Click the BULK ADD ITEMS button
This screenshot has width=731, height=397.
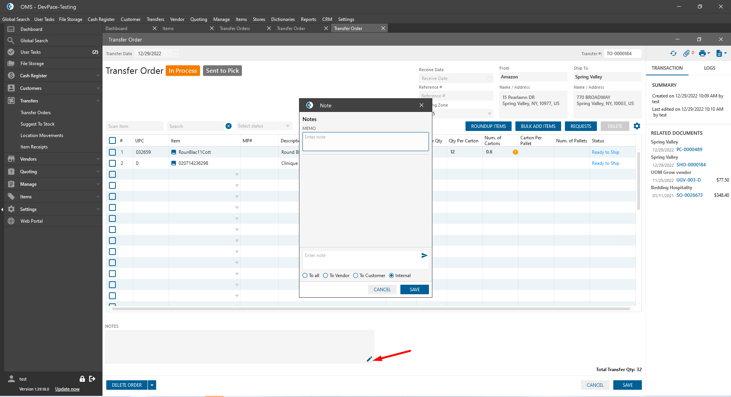click(x=538, y=126)
